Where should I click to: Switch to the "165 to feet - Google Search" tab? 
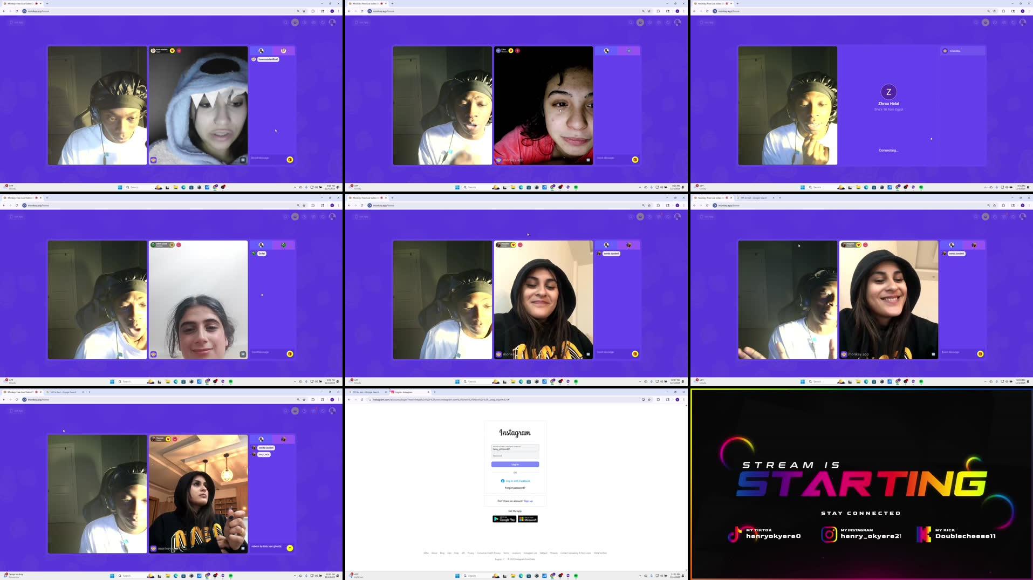pyautogui.click(x=366, y=392)
